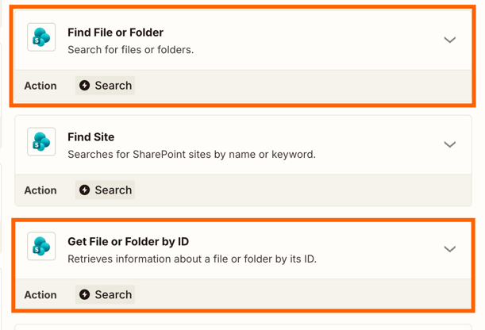Click the "Searches for SharePoint sites" description text
Screen dimensions: 485x330
[191, 155]
